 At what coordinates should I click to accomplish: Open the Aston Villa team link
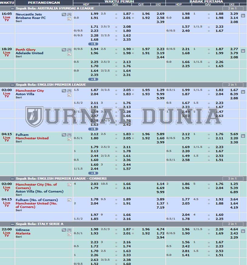(x=25, y=94)
